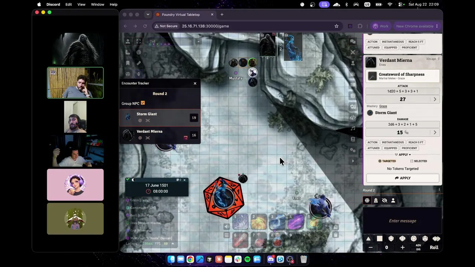Switch apply mode to Selected
Viewport: 475px width, 267px height.
419,161
